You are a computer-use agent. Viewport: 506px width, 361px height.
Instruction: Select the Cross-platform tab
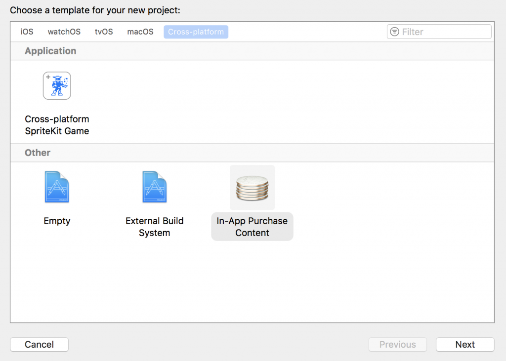196,32
